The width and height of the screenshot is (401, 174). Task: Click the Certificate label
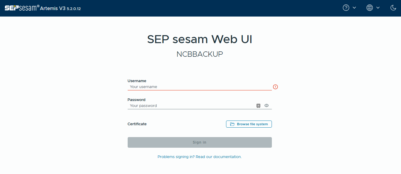(137, 124)
